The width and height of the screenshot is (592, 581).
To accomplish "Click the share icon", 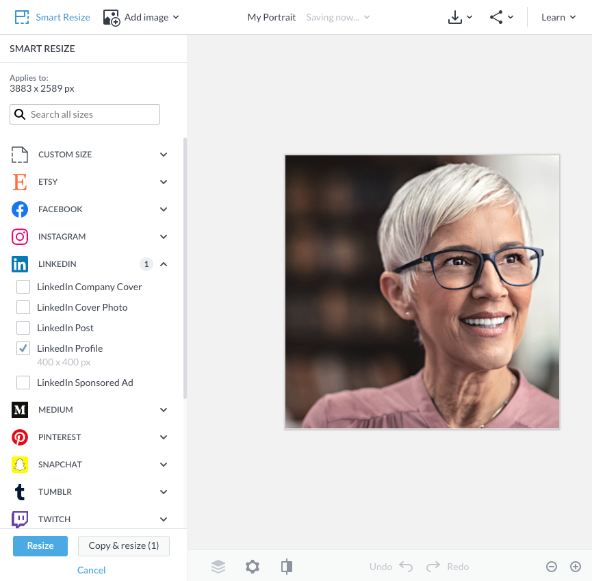I will point(496,17).
